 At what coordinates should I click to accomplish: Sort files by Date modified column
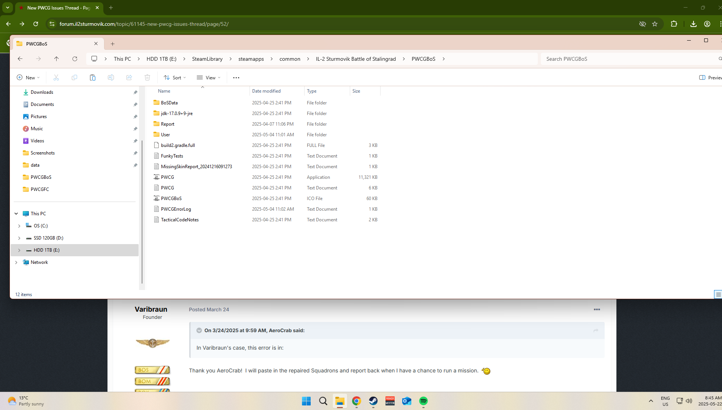[266, 91]
